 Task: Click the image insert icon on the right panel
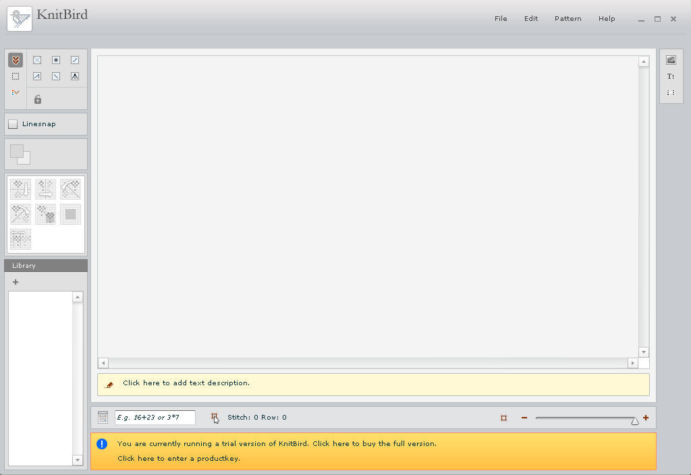click(671, 59)
